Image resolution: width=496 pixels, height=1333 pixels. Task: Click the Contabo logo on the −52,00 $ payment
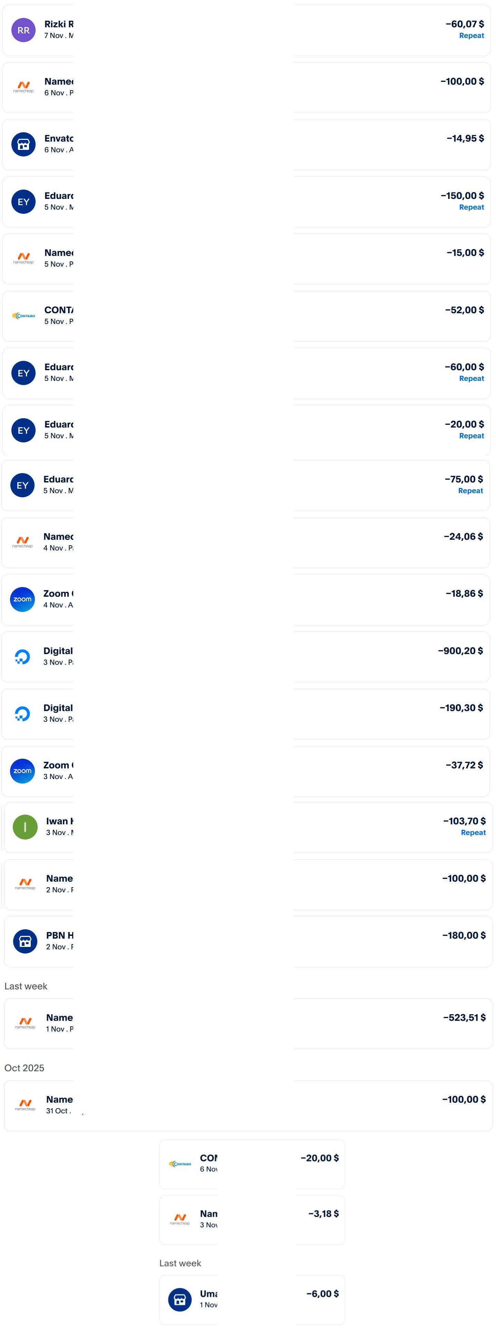[x=23, y=316]
